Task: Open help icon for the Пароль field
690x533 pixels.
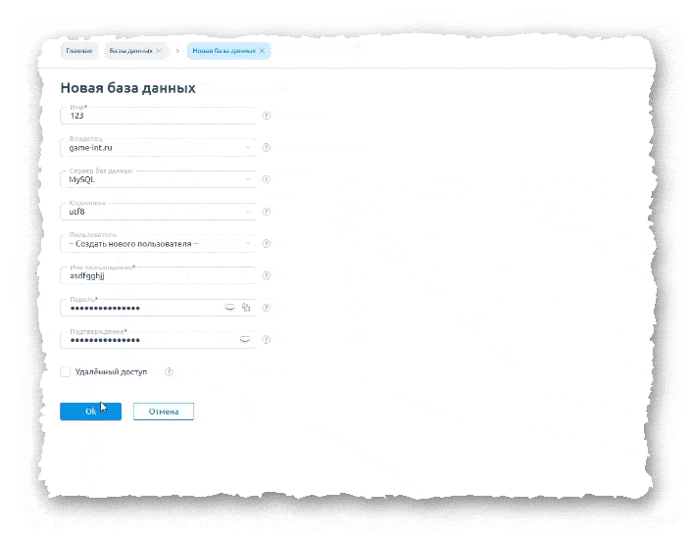Action: 267,308
